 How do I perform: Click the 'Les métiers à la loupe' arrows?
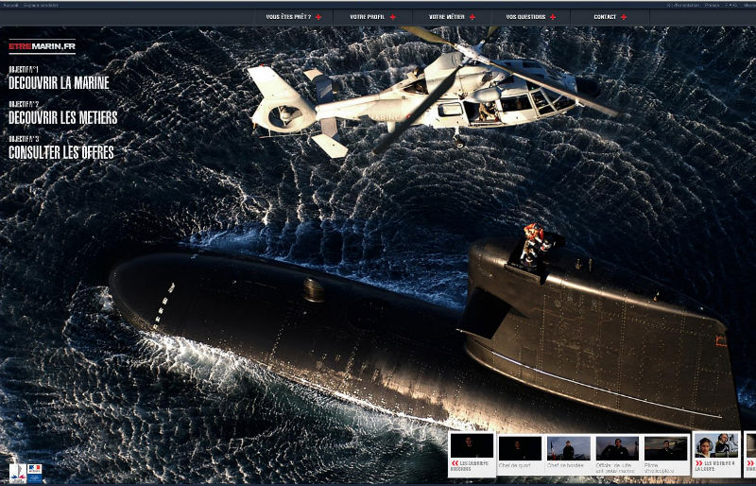tap(698, 464)
